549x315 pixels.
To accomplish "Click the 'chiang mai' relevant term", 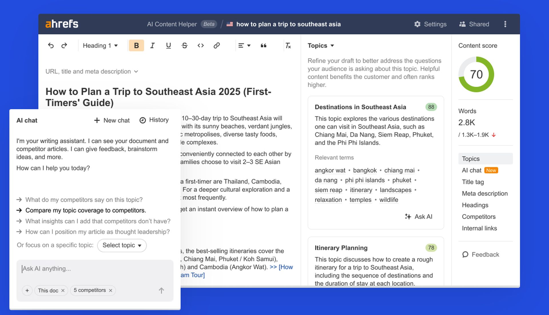I will [x=399, y=170].
